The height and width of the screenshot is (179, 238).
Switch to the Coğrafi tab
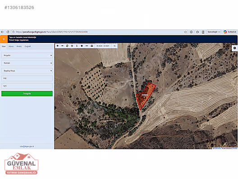tap(27, 46)
